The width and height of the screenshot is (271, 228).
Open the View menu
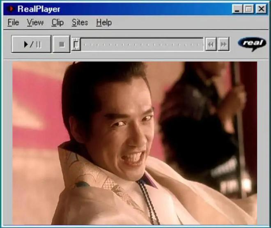(35, 23)
